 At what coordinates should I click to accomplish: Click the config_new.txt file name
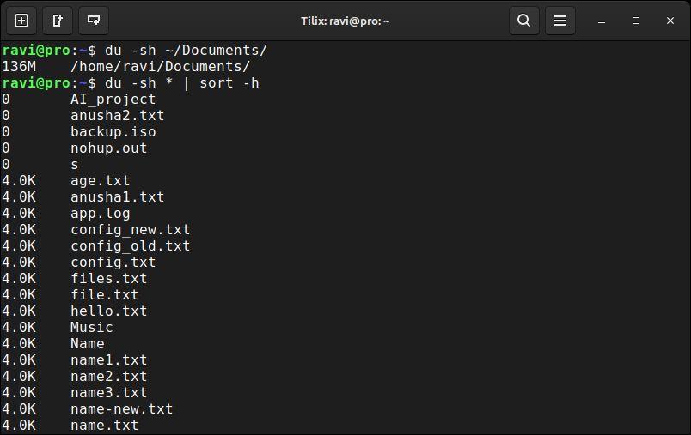(130, 230)
